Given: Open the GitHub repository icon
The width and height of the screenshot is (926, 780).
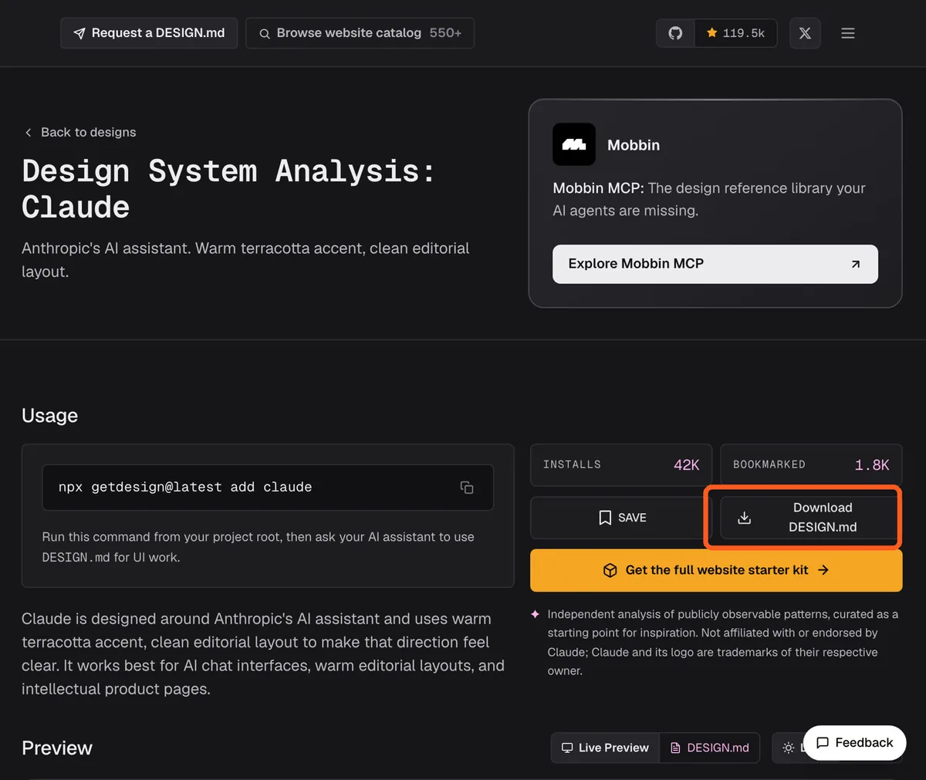Looking at the screenshot, I should 675,33.
